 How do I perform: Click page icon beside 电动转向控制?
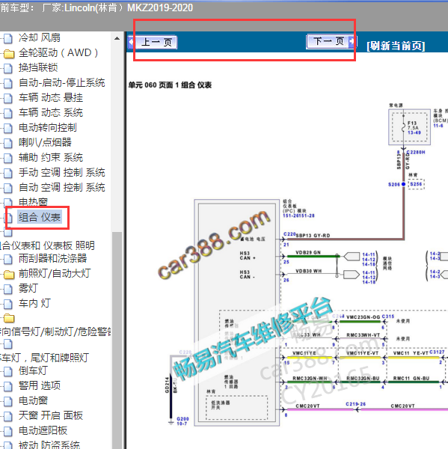(x=8, y=128)
